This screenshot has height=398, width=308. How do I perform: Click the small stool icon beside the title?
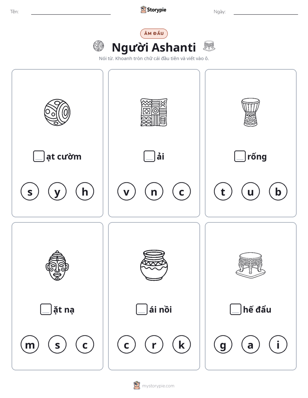[x=209, y=46]
